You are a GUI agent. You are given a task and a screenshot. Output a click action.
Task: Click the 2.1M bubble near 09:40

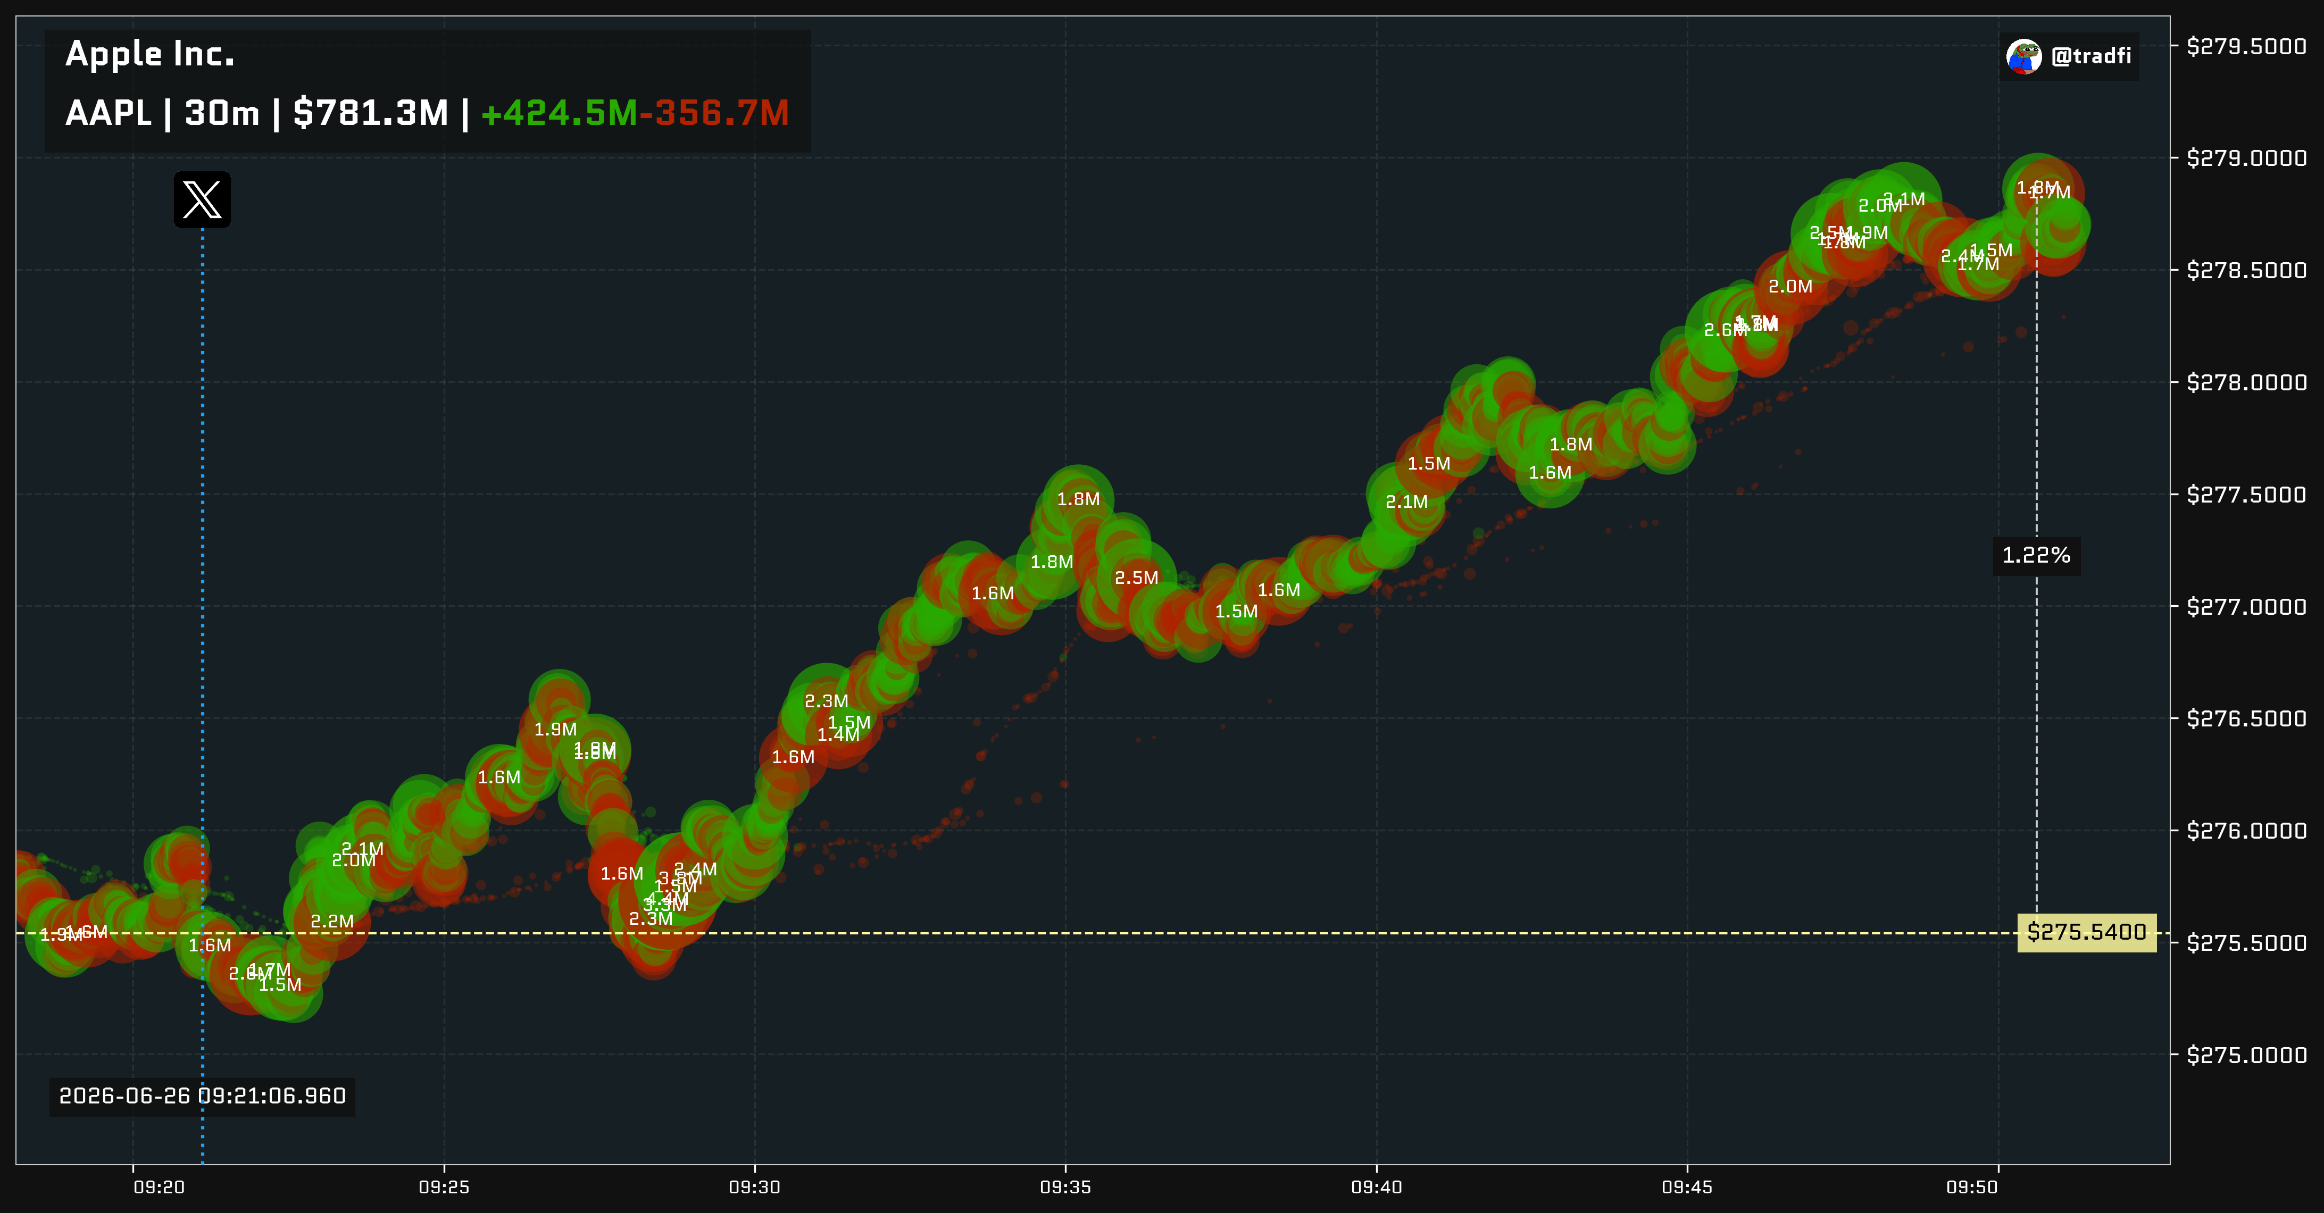click(x=1406, y=501)
